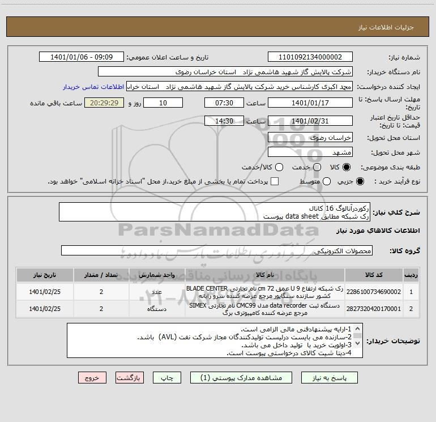
Task: Click the unit cell دستگاه
Action: tap(157, 309)
